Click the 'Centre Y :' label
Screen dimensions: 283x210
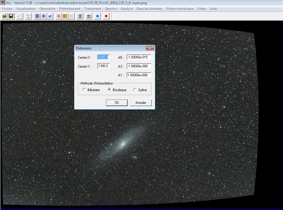coord(85,67)
